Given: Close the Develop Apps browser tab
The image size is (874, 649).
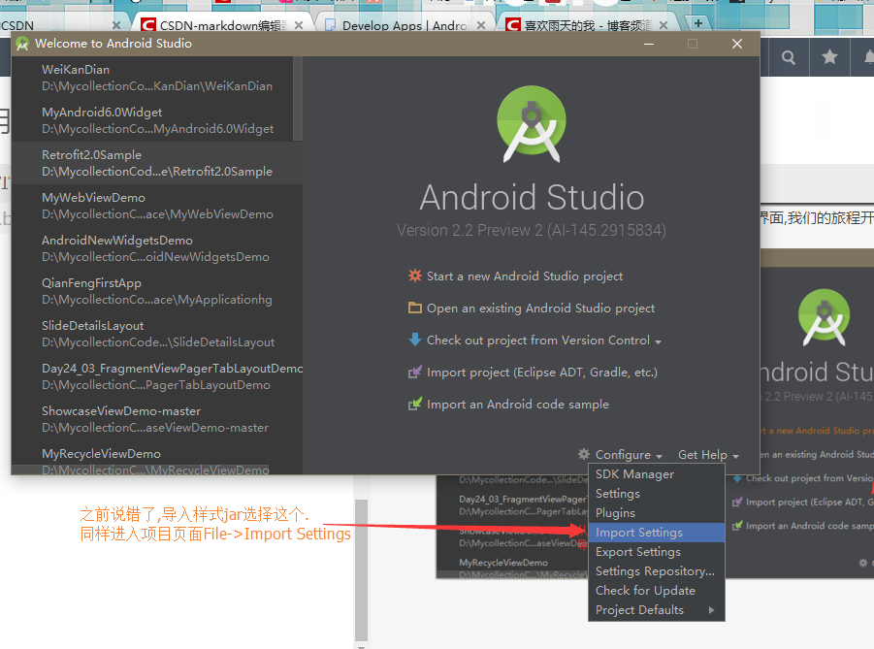Looking at the screenshot, I should [x=481, y=25].
